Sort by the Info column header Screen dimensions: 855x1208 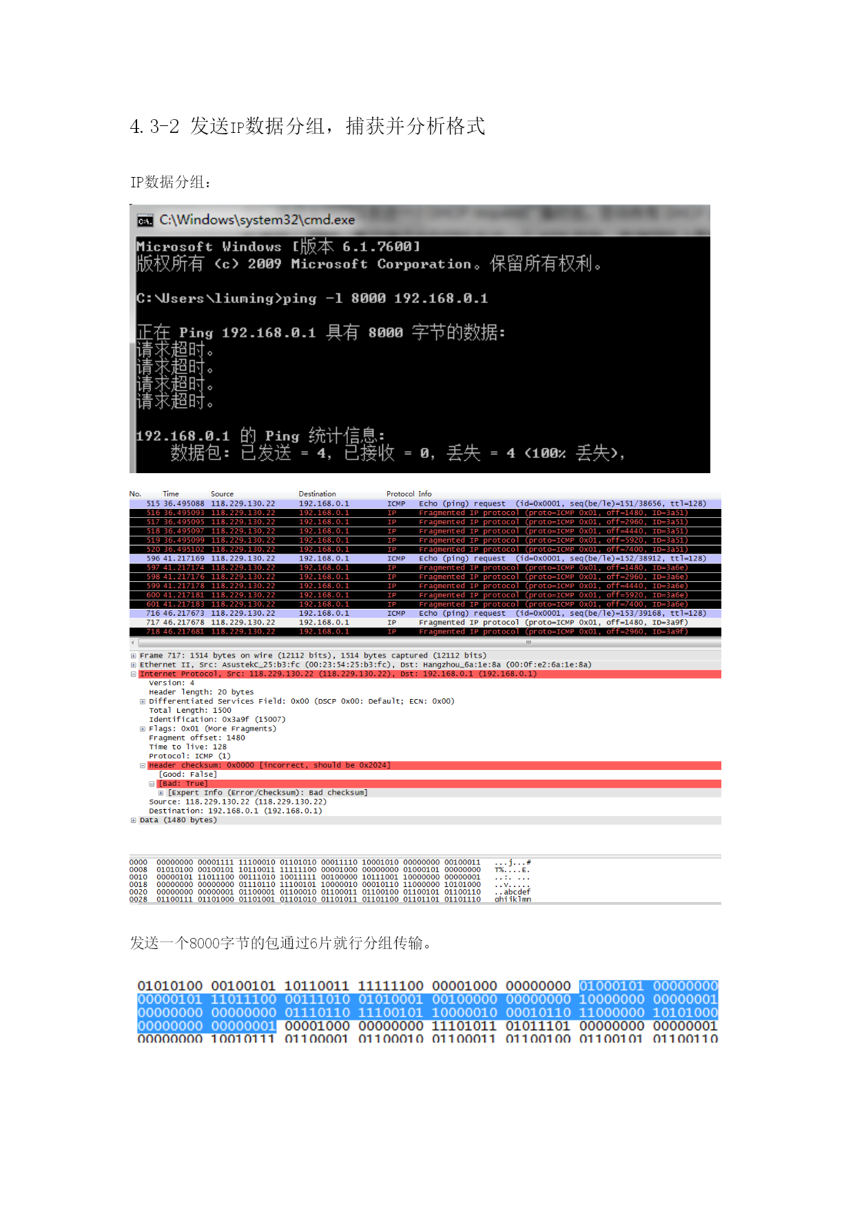click(x=425, y=494)
